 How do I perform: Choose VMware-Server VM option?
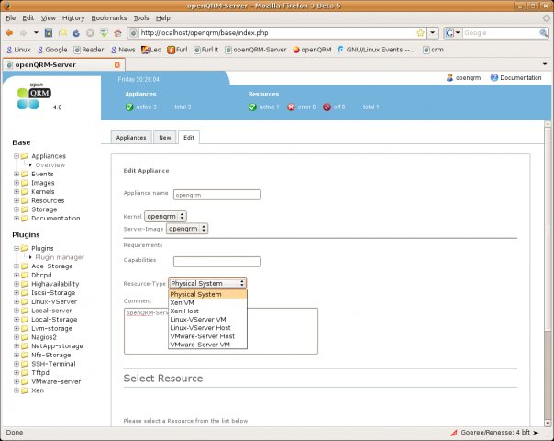pos(207,345)
